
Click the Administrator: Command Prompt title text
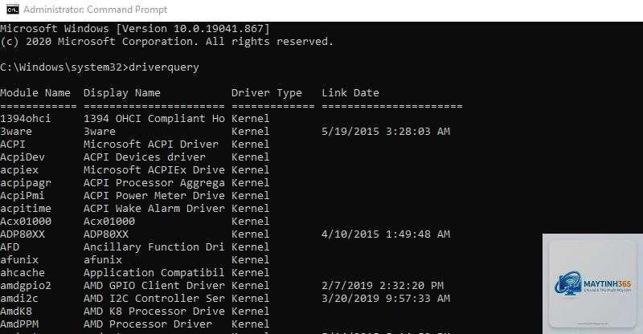click(95, 10)
